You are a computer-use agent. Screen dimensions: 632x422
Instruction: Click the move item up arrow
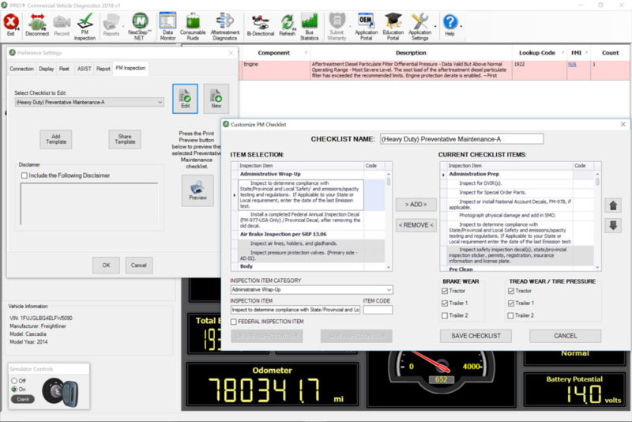pyautogui.click(x=612, y=206)
